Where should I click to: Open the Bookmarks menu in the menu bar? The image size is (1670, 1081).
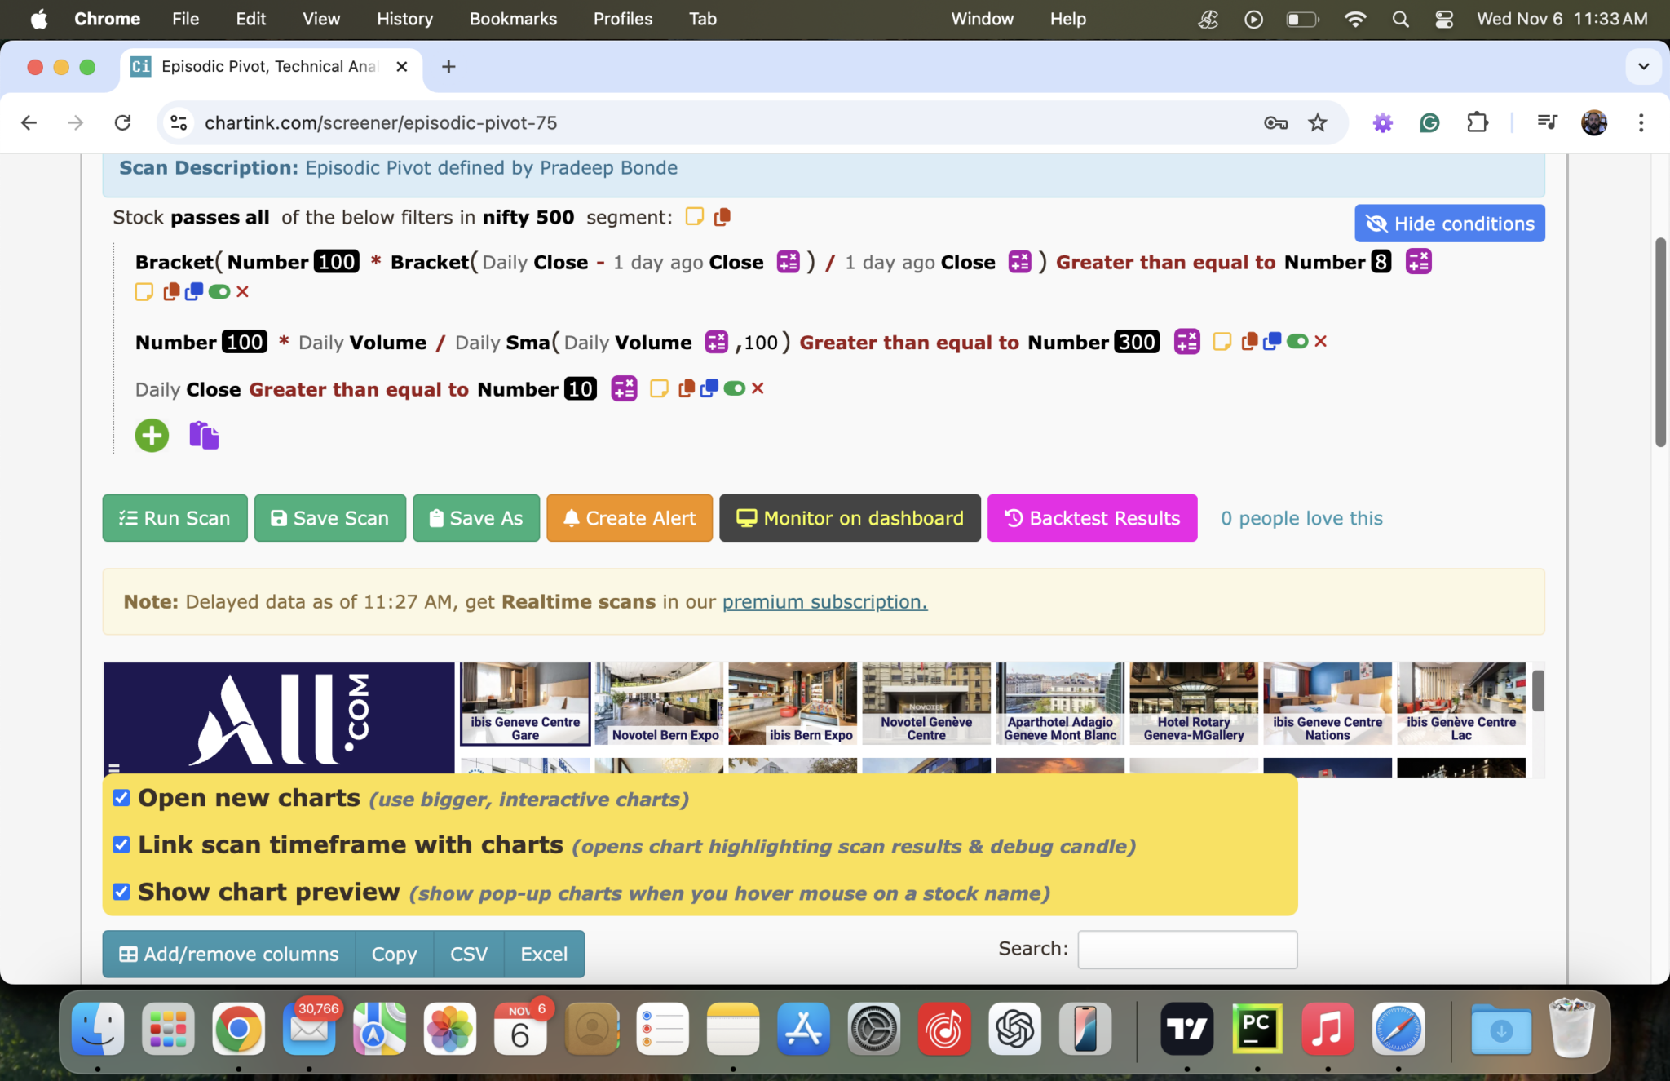pos(513,19)
